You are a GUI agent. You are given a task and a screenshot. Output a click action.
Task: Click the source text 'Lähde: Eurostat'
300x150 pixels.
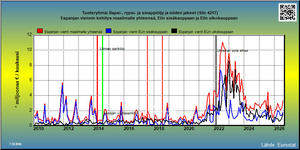click(x=279, y=144)
